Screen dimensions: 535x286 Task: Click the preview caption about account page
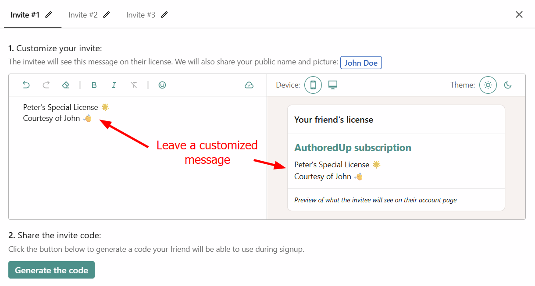(375, 200)
